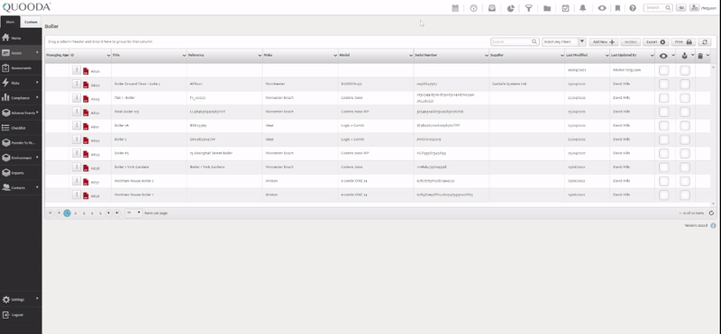Open row actions menu for Main Boiler row
This screenshot has width=721, height=334.
tap(77, 112)
